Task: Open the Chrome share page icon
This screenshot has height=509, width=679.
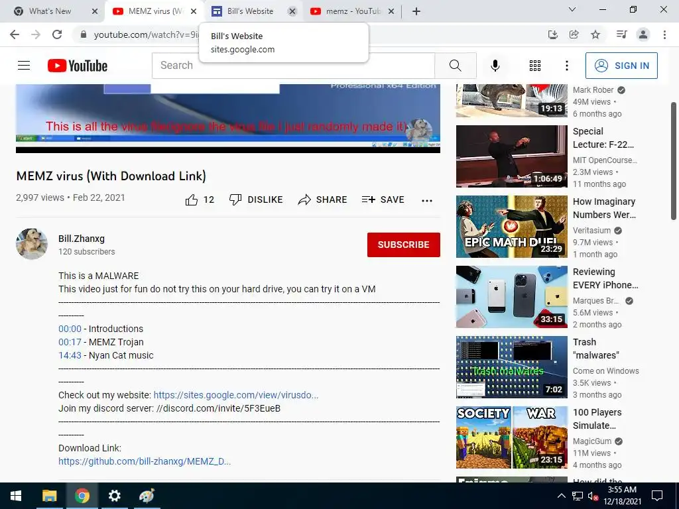Action: [574, 34]
